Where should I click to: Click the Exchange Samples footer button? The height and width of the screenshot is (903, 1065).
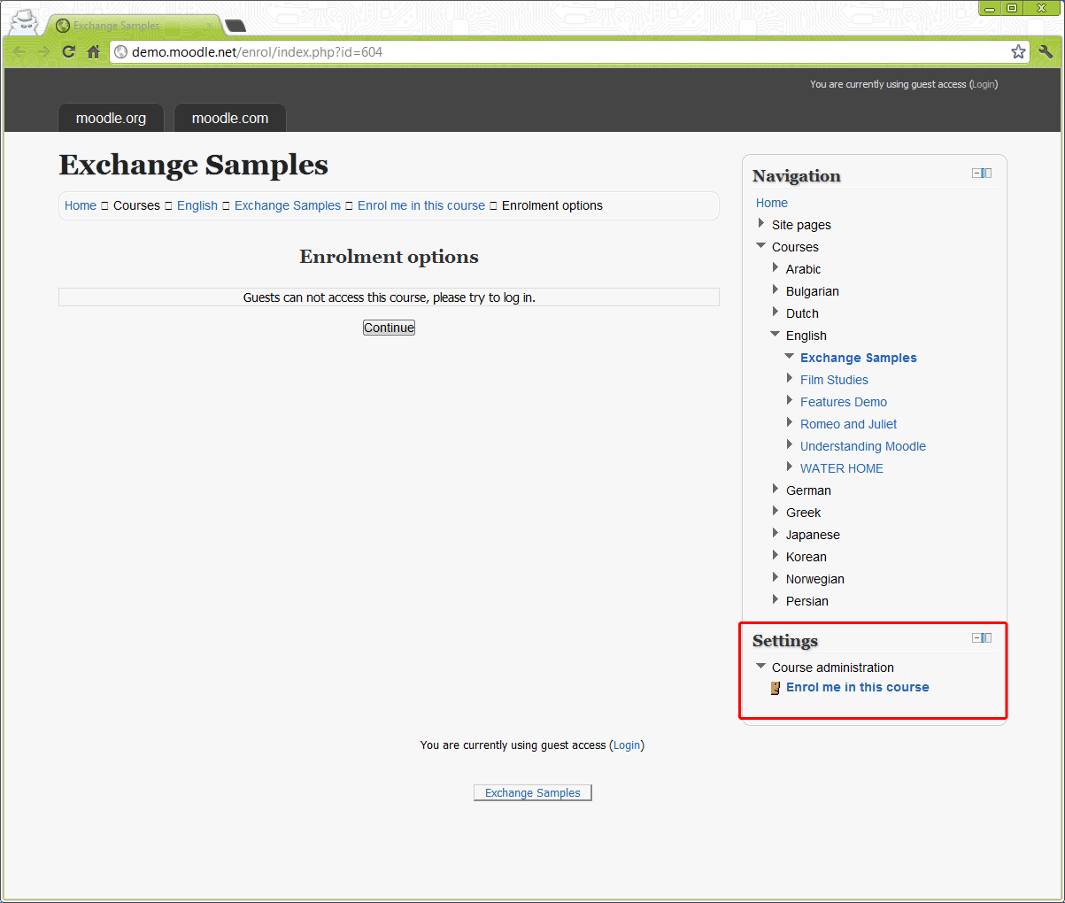[x=533, y=793]
